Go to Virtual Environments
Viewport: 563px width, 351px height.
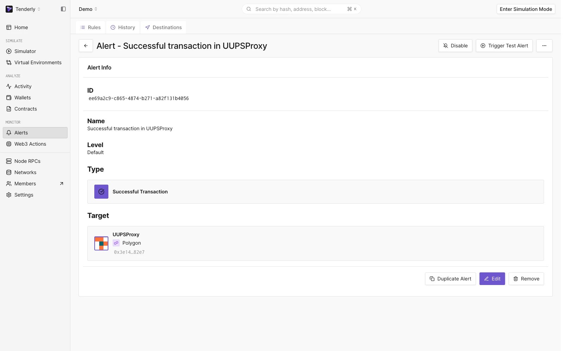(35, 62)
